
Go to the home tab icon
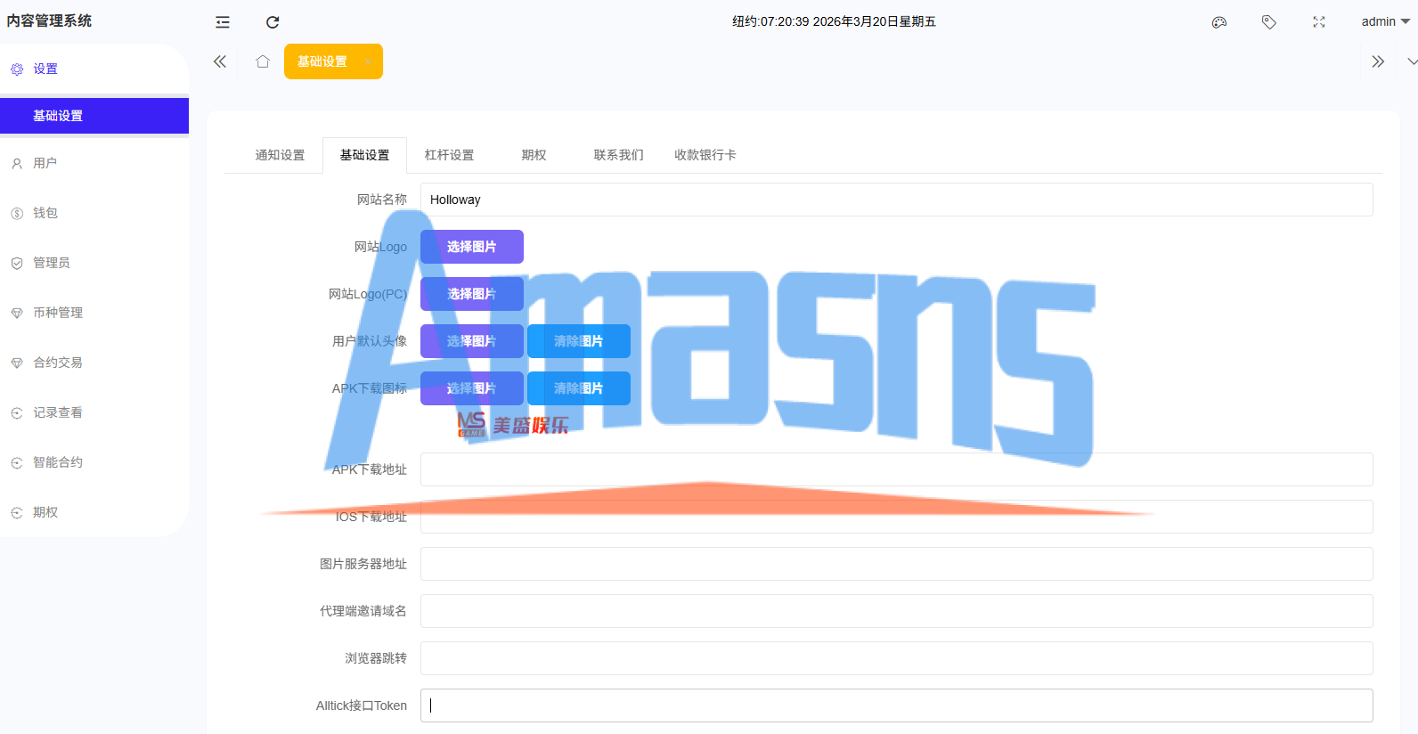263,61
